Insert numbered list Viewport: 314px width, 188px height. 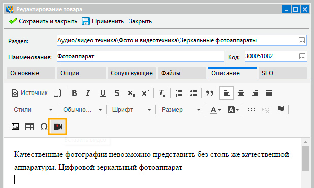tap(179, 93)
